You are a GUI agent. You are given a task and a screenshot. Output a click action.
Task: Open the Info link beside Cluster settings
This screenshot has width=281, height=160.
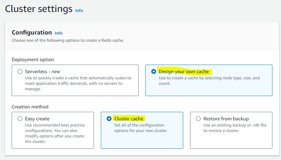click(x=79, y=11)
